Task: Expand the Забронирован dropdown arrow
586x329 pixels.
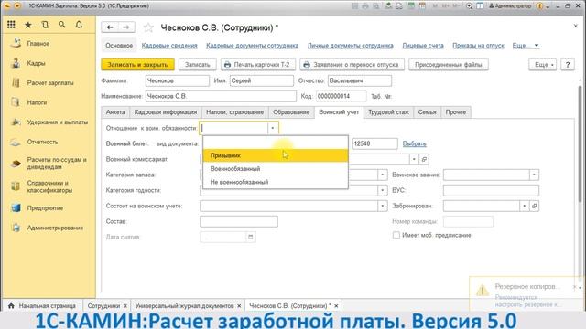Action: 525,206
